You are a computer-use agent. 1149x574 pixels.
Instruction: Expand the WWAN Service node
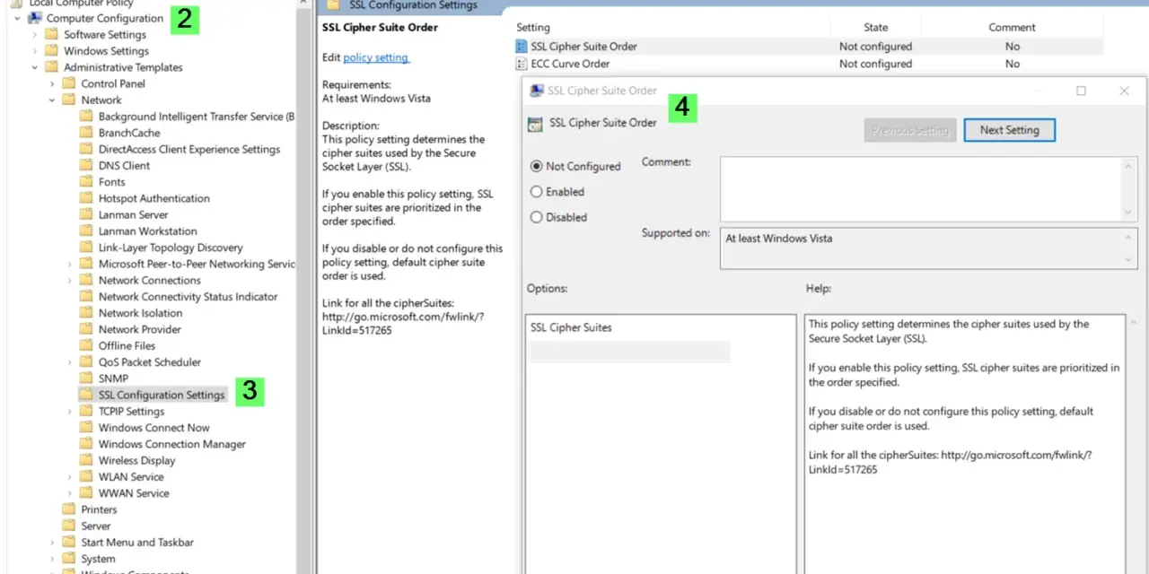click(x=69, y=493)
